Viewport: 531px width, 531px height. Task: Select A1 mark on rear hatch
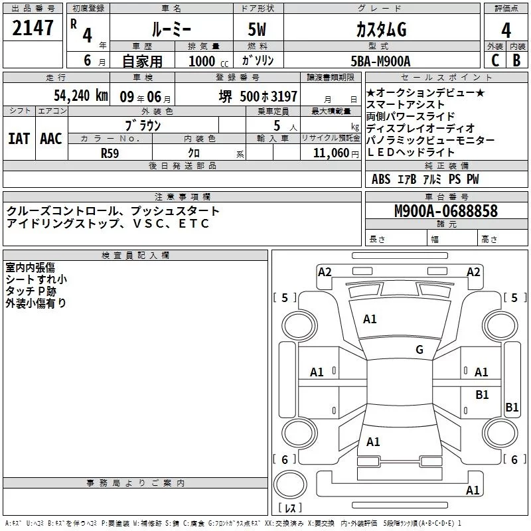coord(373,442)
